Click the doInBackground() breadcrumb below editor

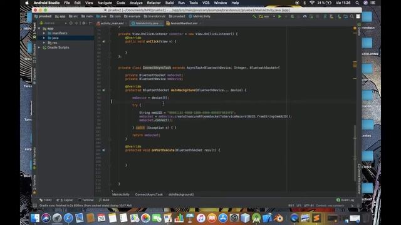pos(181,194)
